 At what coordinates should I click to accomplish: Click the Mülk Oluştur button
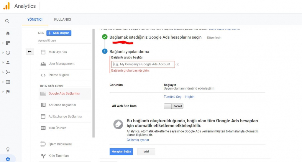pos(59,33)
